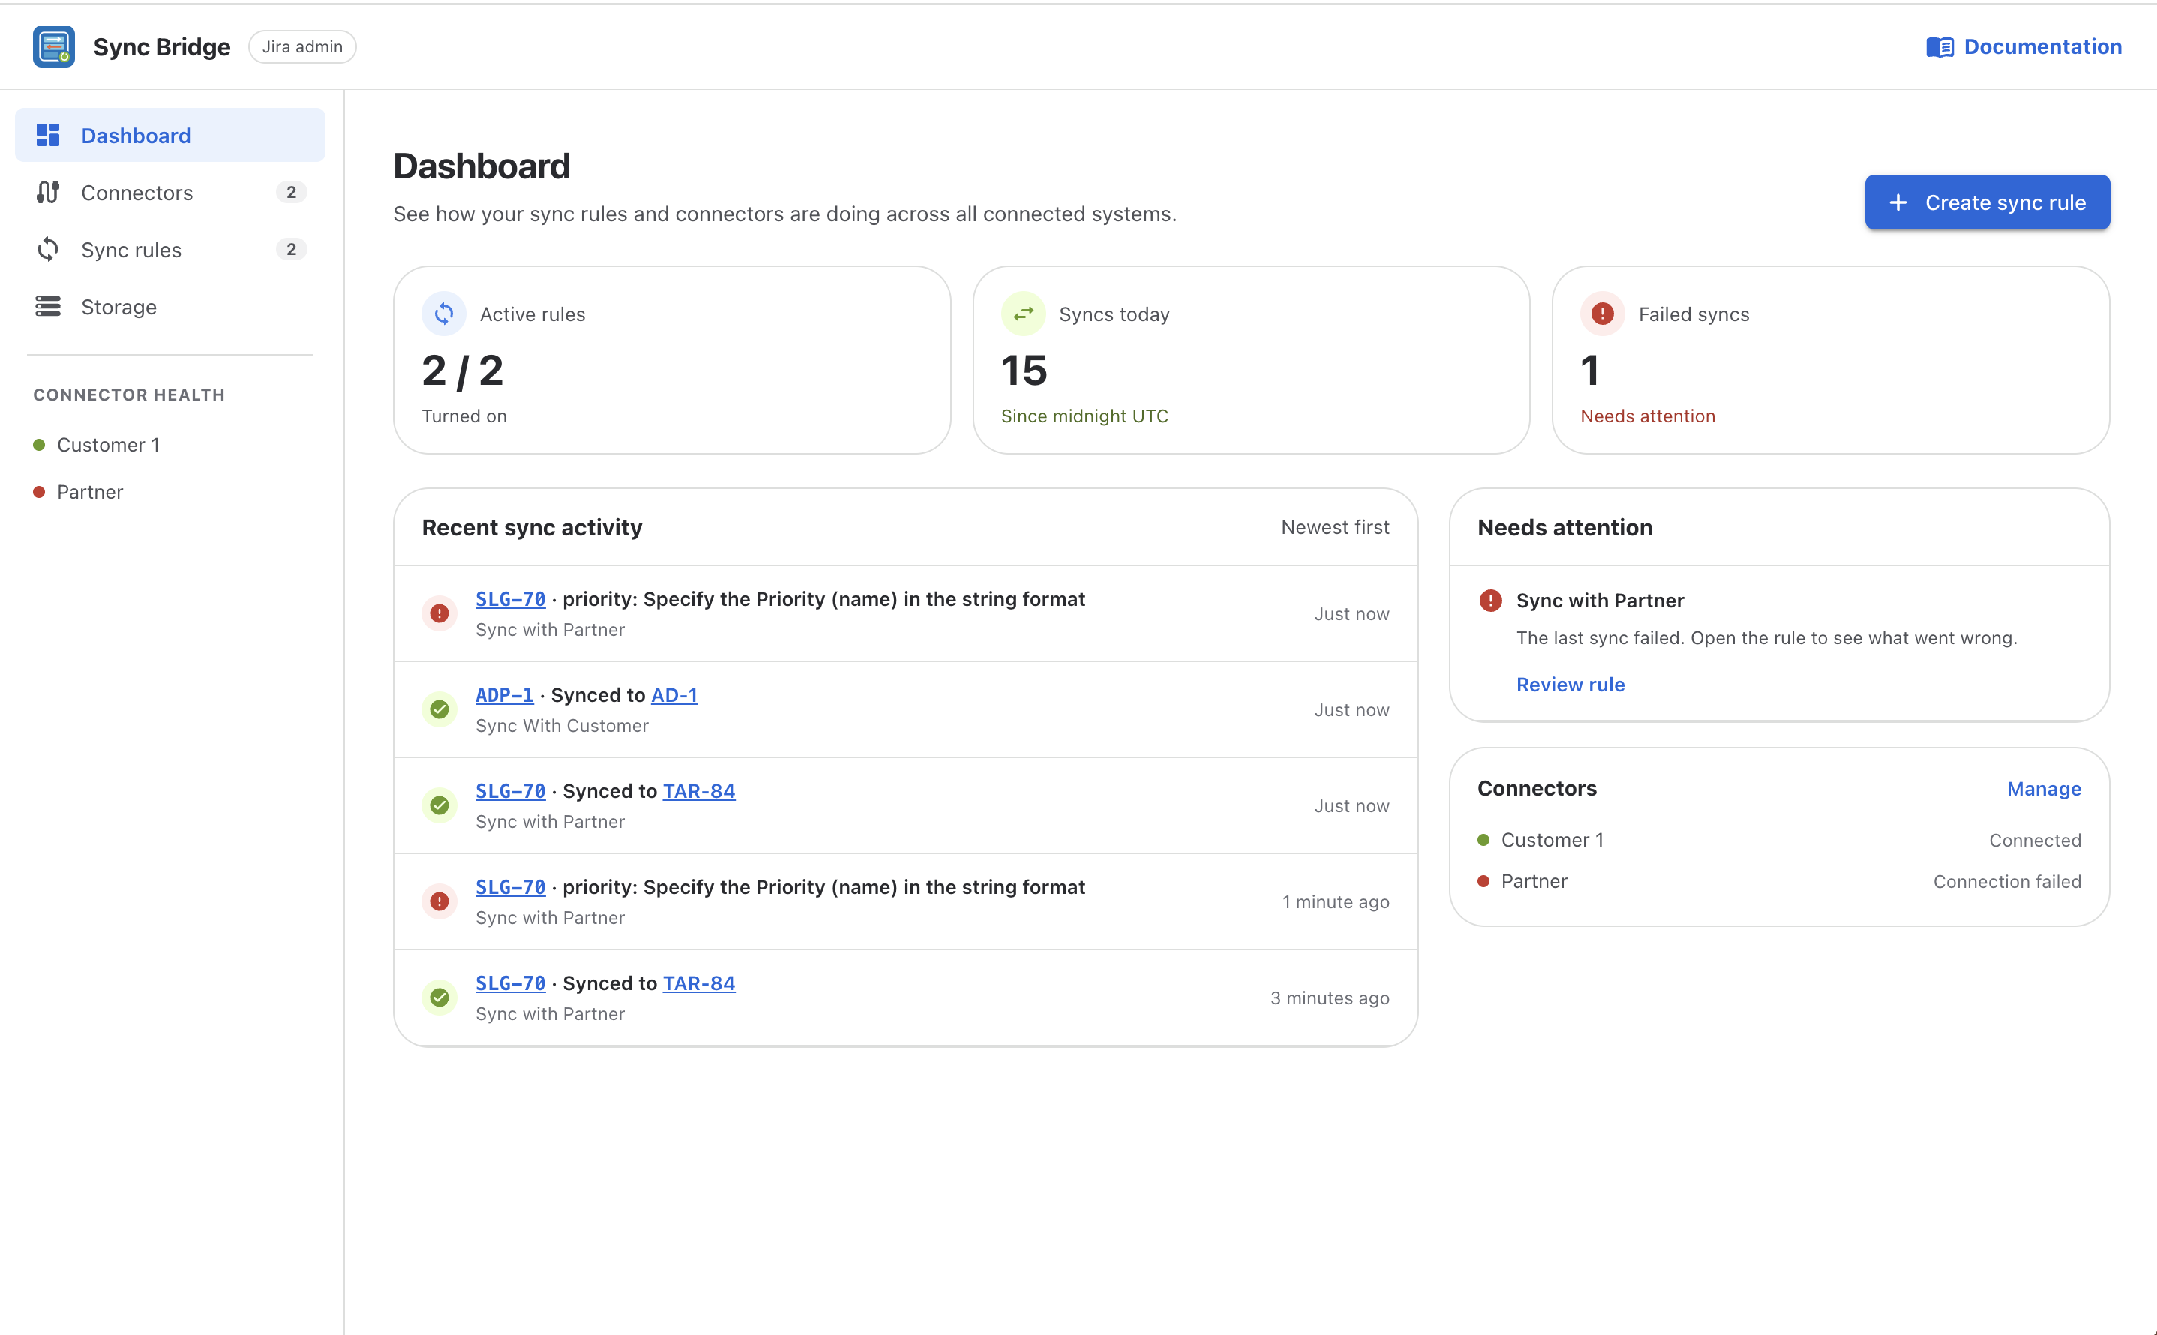Click the Sync Bridge app logo icon
Screen dimensions: 2157x1335
click(x=54, y=46)
